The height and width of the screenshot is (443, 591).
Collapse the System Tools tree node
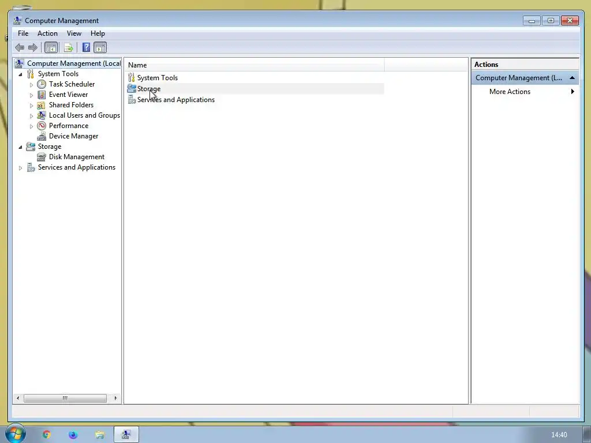pos(20,74)
